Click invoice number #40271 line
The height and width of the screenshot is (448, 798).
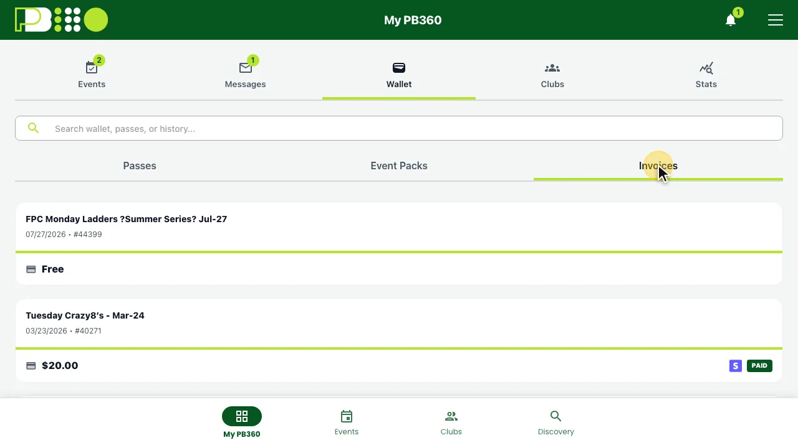64,331
